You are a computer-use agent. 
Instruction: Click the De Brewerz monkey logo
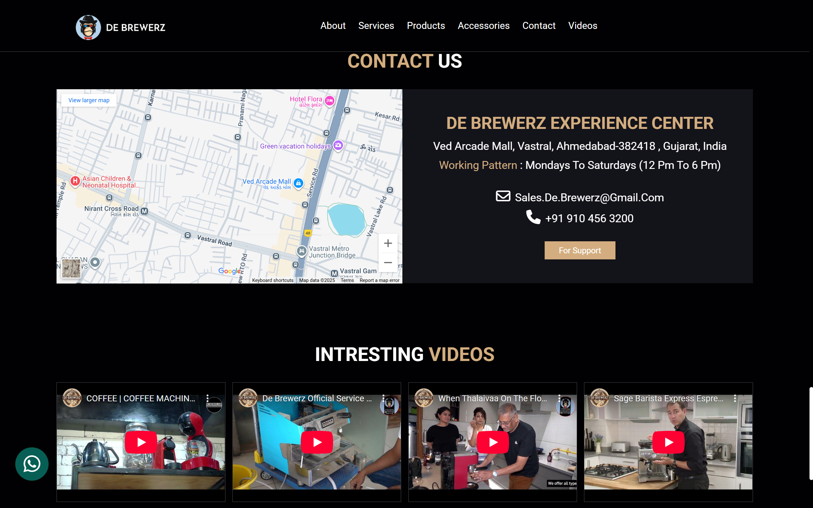[88, 27]
